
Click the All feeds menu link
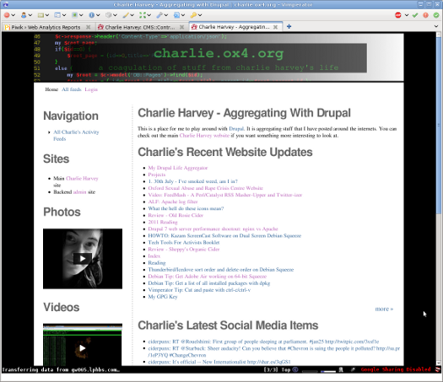point(72,89)
